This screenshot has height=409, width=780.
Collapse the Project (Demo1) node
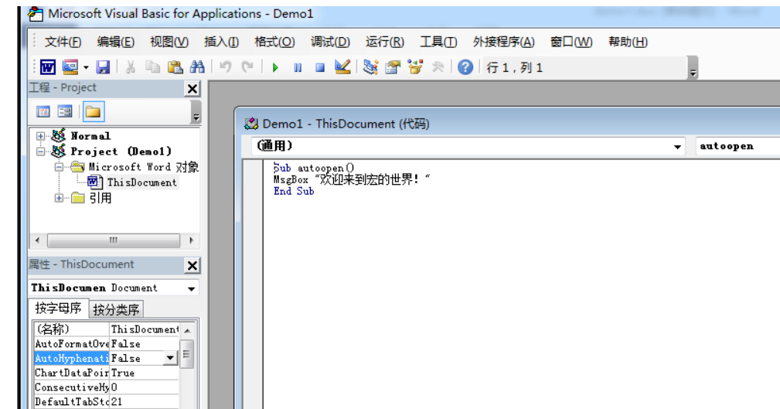(x=40, y=152)
